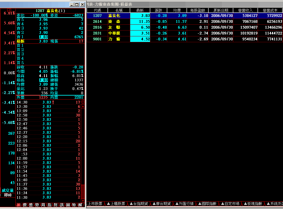Click the down arrow of the trade list scrollbar
Viewport: 283px width, 209px height.
point(83,201)
